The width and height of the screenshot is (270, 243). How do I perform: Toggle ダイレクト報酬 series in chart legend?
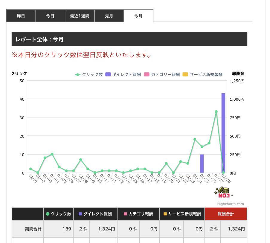tap(123, 75)
